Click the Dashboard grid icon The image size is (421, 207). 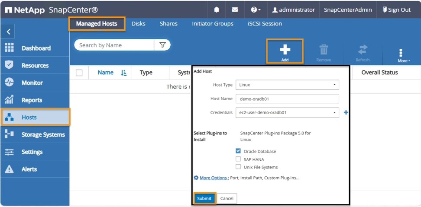9,48
